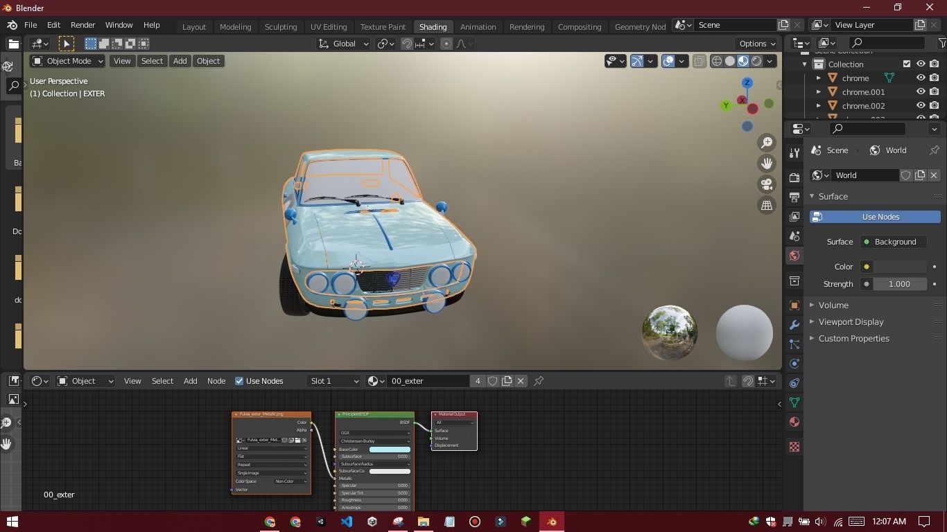
Task: Click Base Color swatch in Principled BSDF
Action: coord(390,450)
